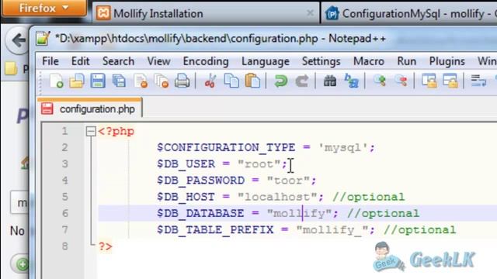Cut selection with the scissors icon
The width and height of the screenshot is (497, 279).
point(210,81)
